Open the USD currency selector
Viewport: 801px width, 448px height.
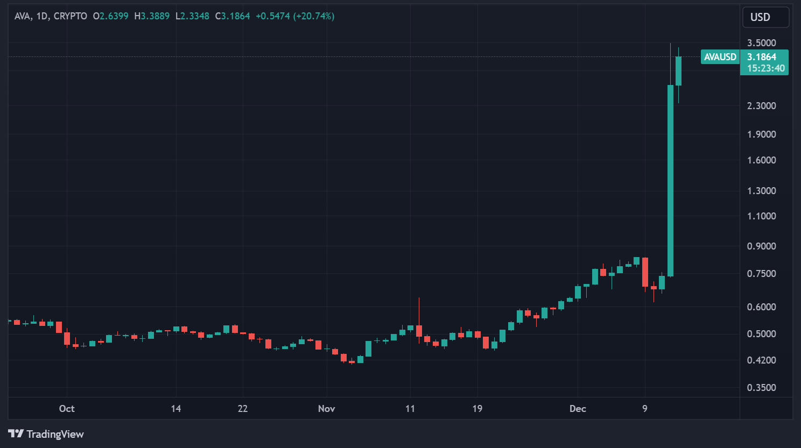coord(765,17)
